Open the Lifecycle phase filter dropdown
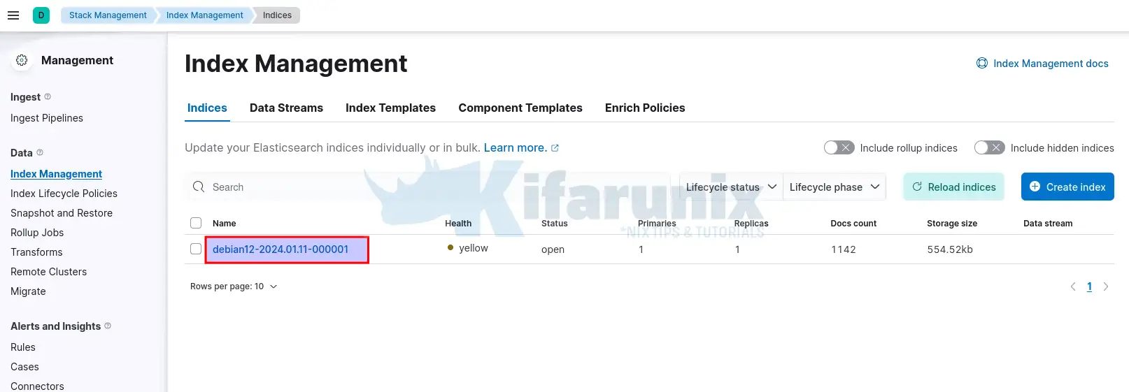 [834, 187]
